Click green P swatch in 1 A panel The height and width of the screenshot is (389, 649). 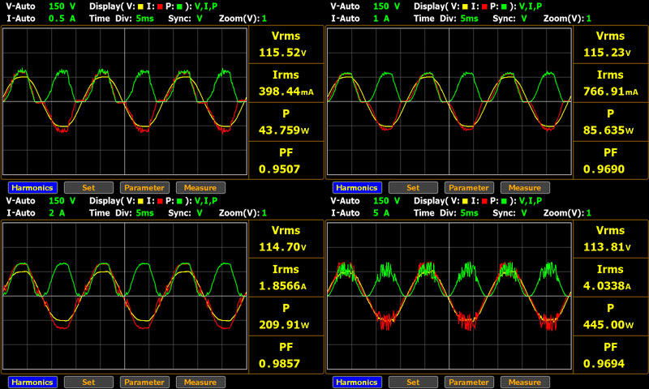(x=504, y=6)
